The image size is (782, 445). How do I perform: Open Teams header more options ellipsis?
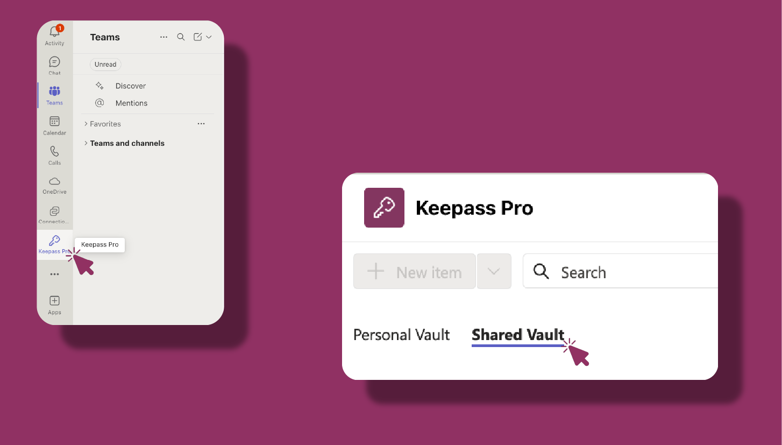click(x=164, y=37)
